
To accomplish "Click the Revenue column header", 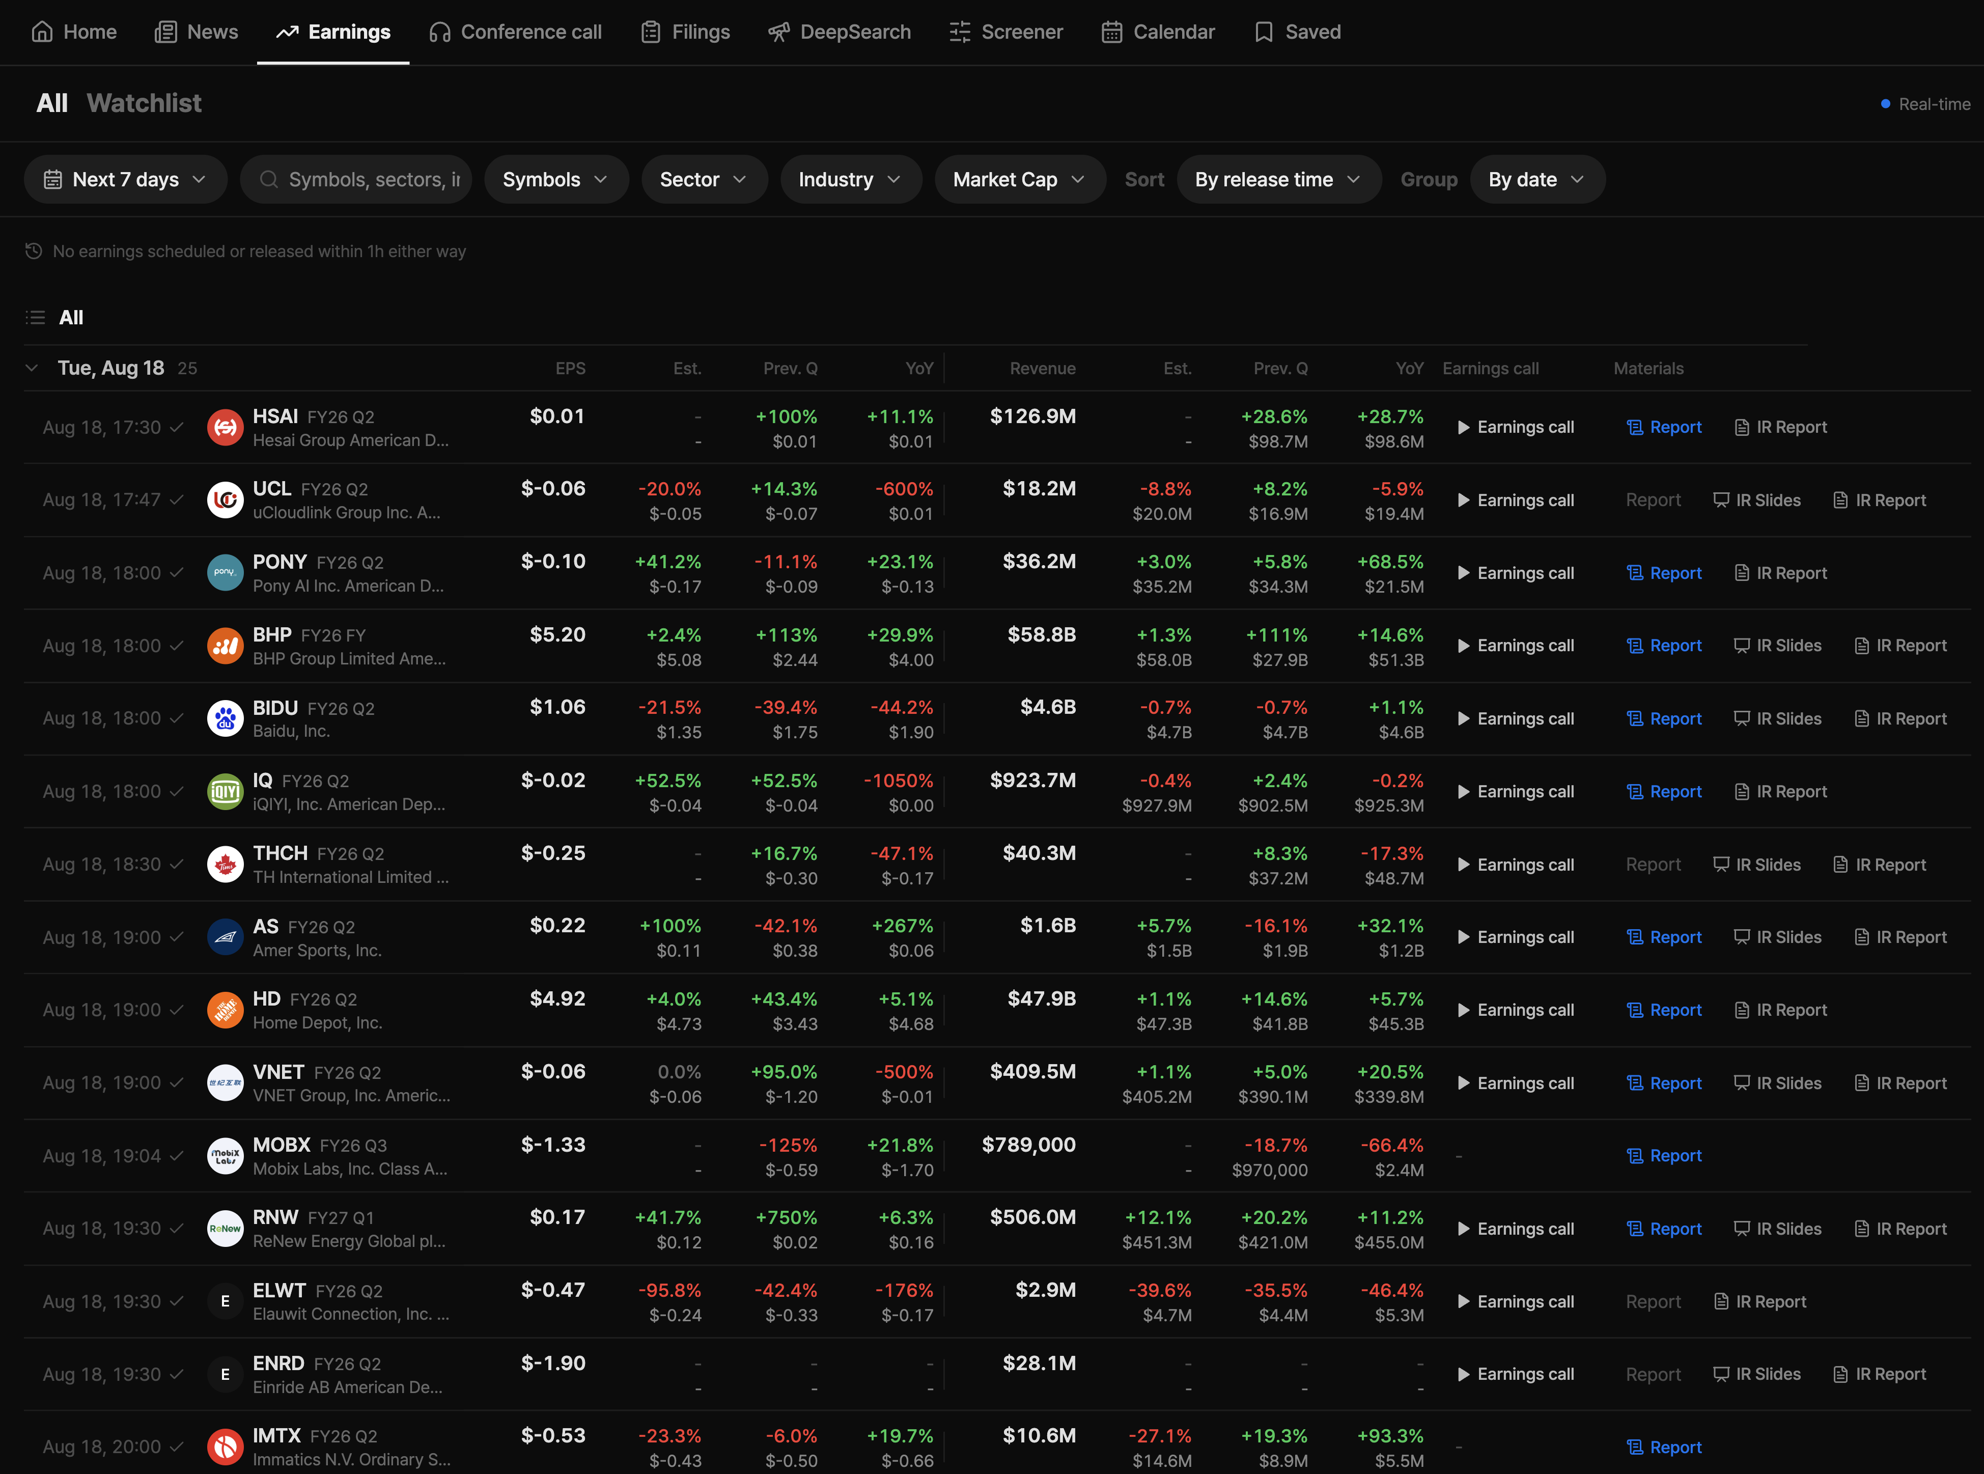I will (1043, 369).
